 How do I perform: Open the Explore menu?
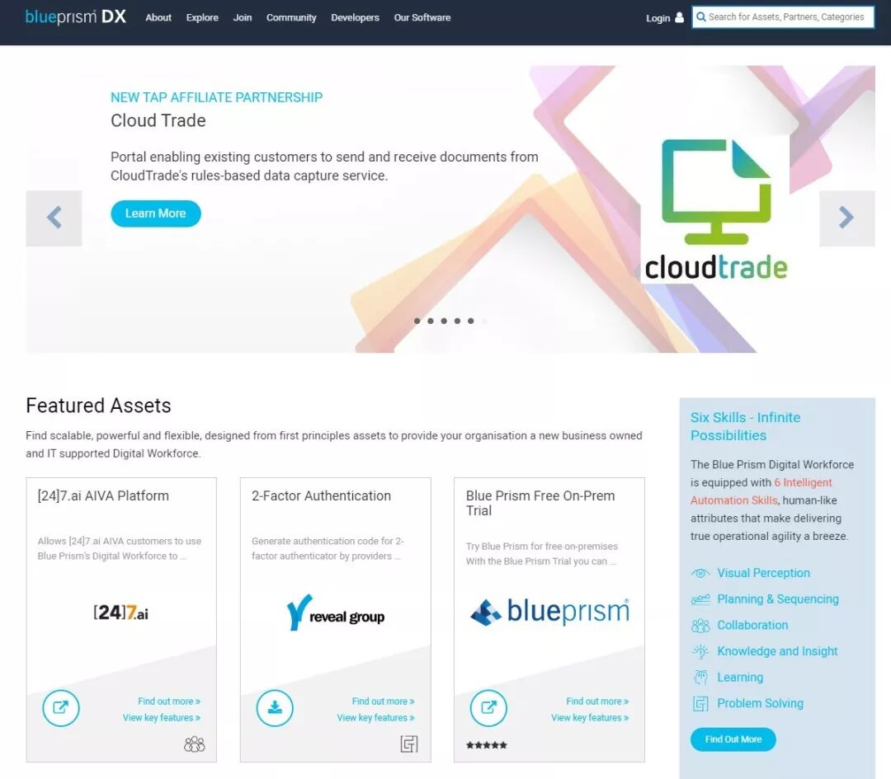pos(202,17)
